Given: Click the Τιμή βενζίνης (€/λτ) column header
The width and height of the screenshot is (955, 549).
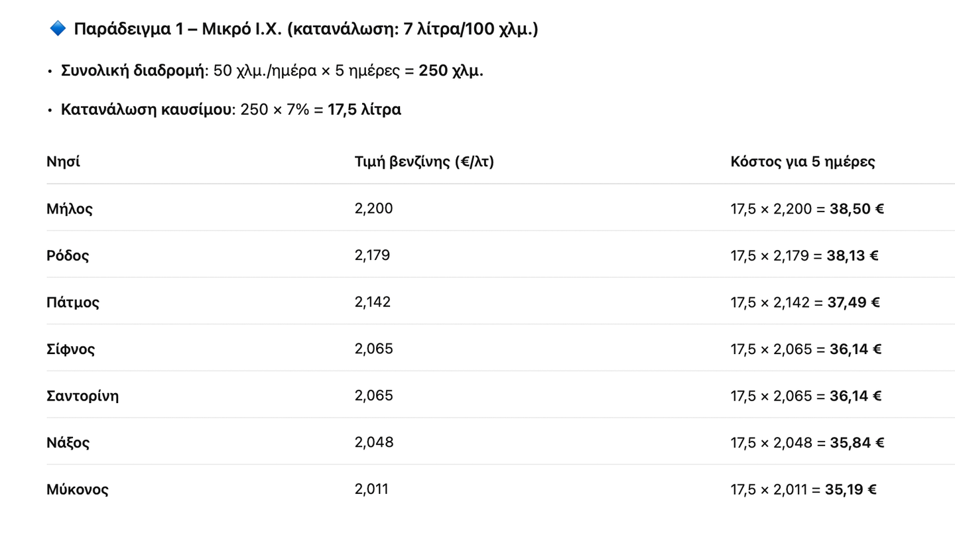Looking at the screenshot, I should [x=424, y=162].
